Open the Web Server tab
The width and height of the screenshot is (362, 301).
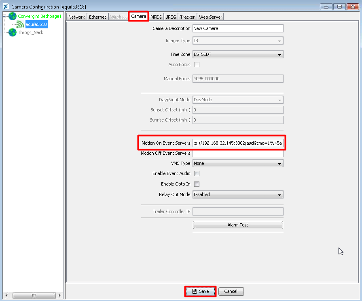[211, 17]
